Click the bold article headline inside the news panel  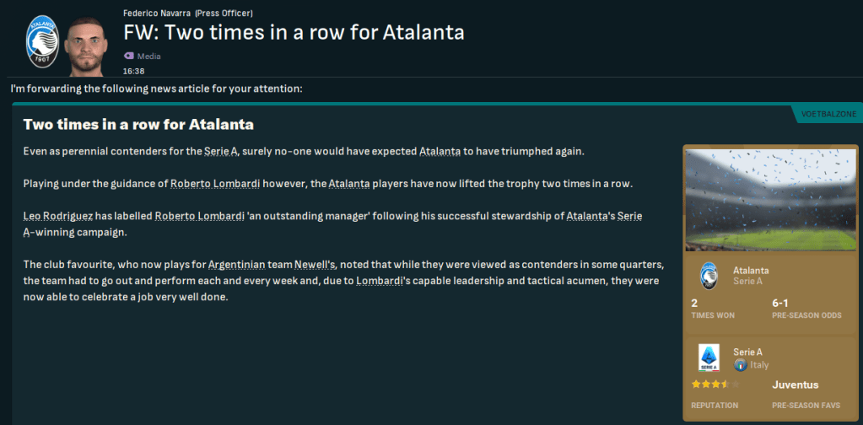[138, 125]
